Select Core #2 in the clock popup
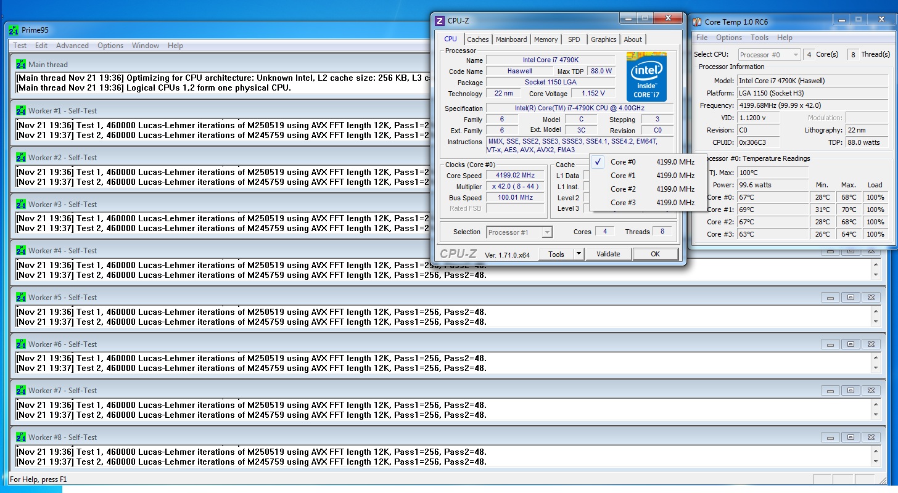This screenshot has height=493, width=898. click(x=648, y=189)
